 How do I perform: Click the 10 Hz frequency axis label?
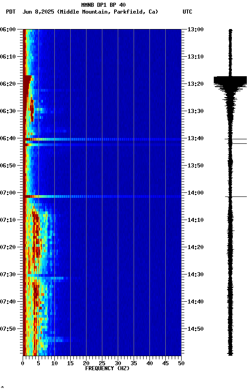tap(55, 363)
